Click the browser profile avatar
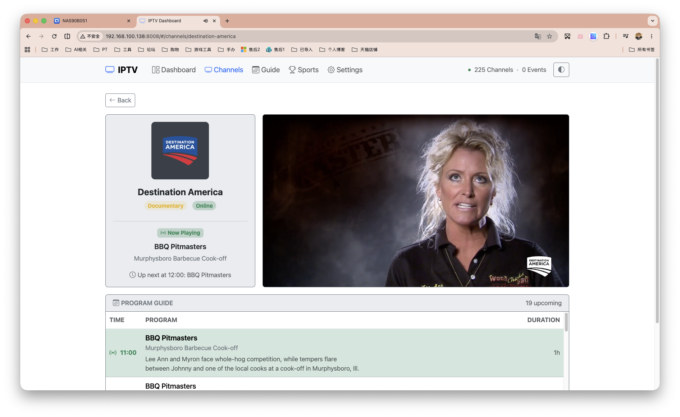 (639, 36)
